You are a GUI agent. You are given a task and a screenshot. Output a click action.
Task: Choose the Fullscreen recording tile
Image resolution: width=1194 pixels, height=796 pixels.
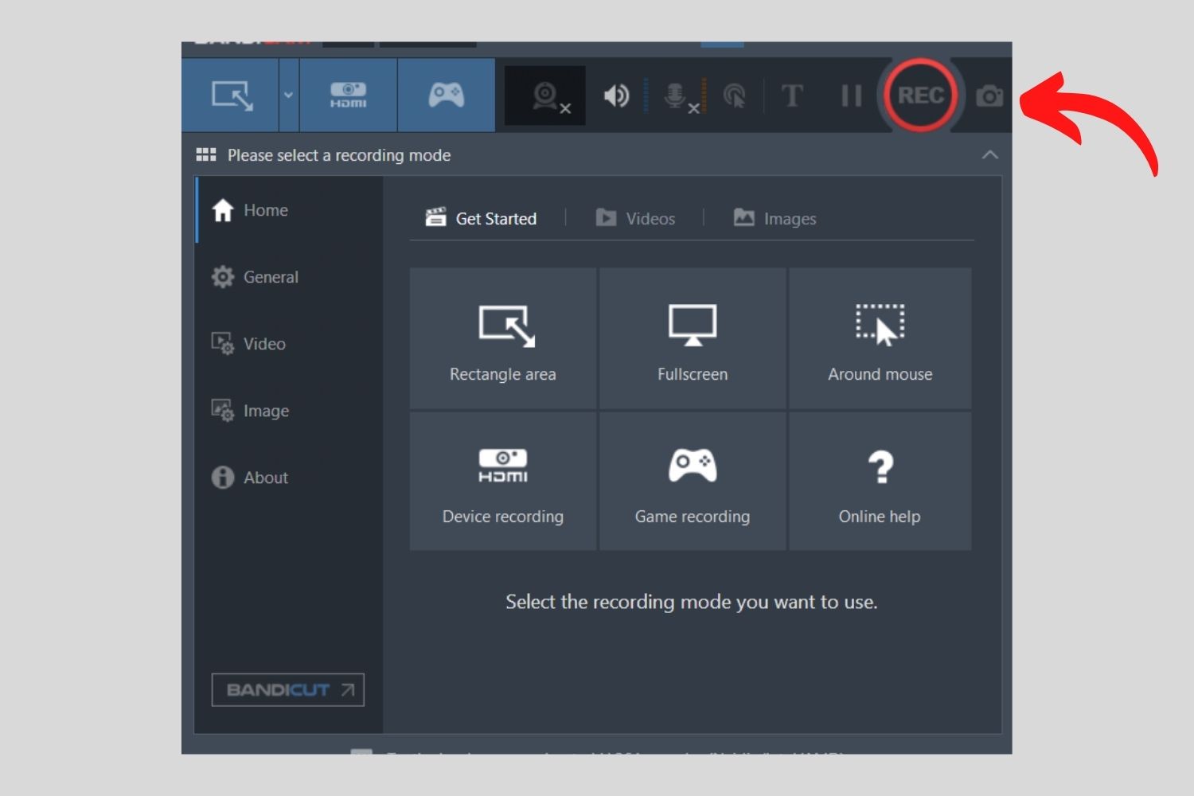point(693,338)
